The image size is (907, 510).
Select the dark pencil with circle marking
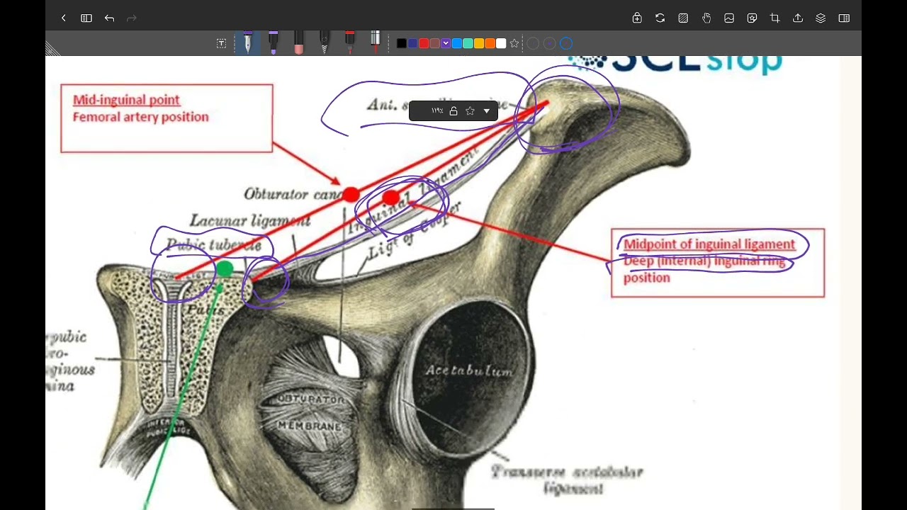coord(324,42)
